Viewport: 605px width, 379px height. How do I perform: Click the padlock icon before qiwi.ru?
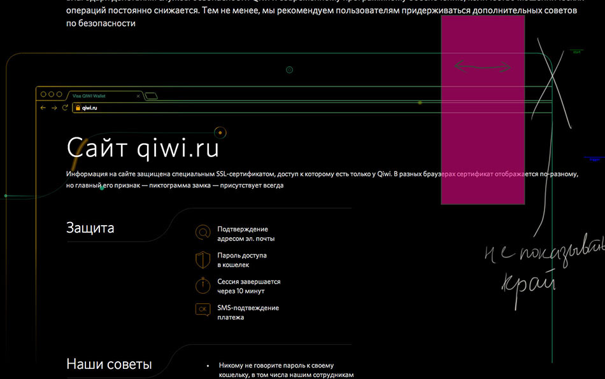[x=78, y=108]
